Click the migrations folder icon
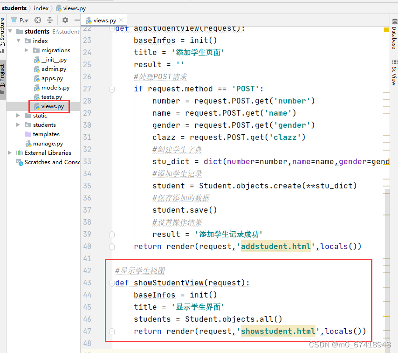The image size is (398, 353). click(36, 50)
